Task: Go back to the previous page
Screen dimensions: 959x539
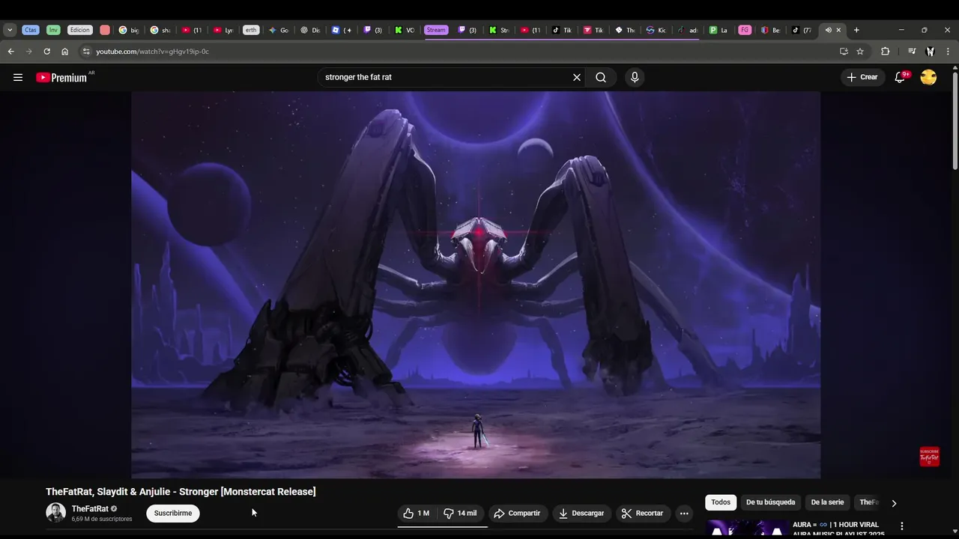Action: tap(10, 52)
